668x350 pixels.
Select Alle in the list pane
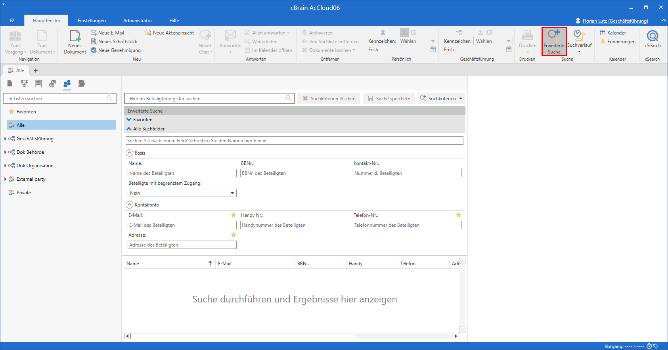click(61, 125)
